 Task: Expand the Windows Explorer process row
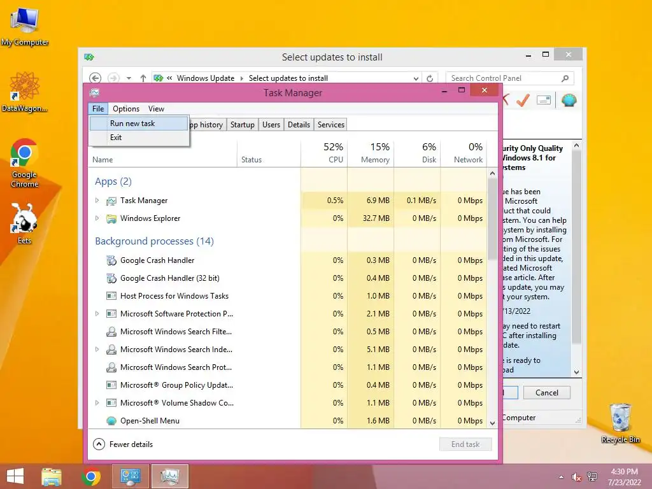(97, 218)
